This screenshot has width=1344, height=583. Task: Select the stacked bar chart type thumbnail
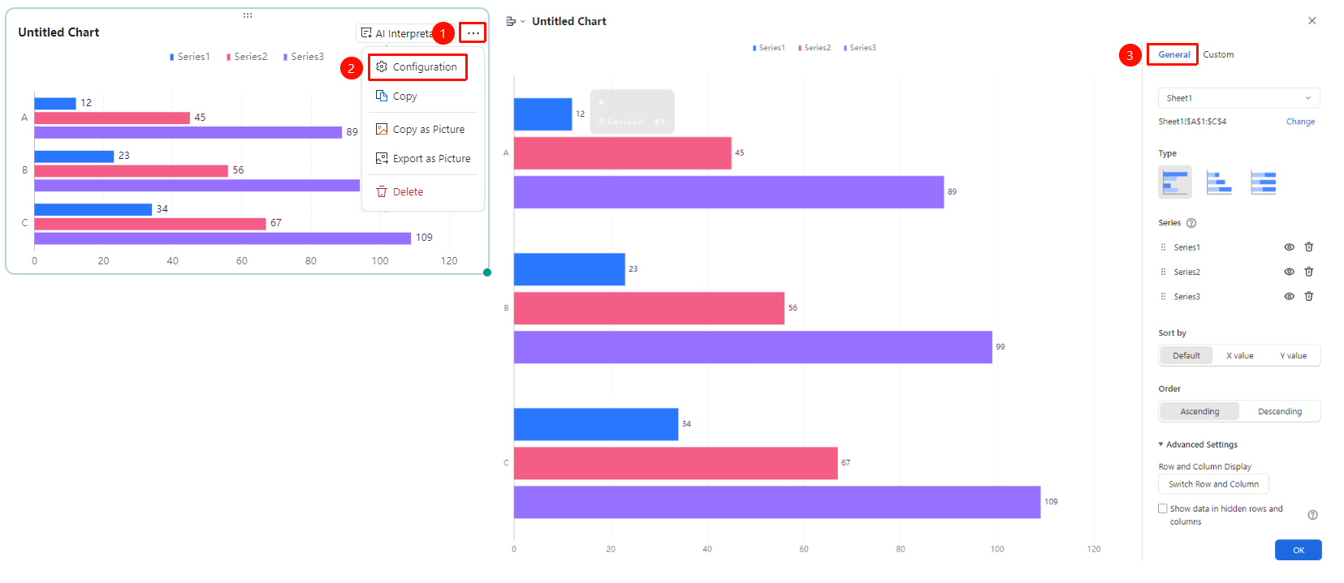[x=1219, y=182]
